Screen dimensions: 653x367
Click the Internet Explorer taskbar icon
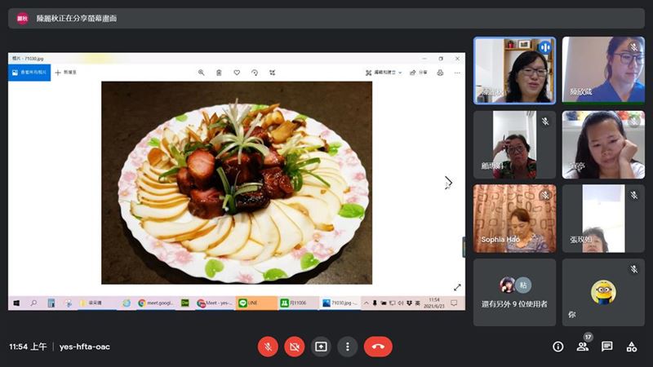[127, 303]
